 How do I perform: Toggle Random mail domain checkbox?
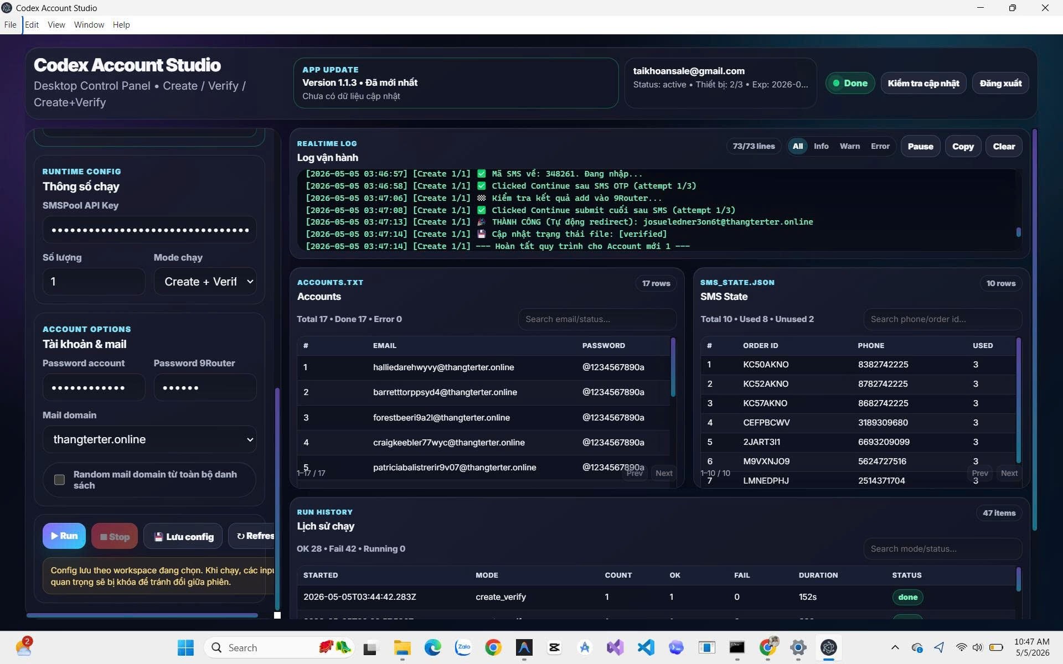click(x=60, y=480)
